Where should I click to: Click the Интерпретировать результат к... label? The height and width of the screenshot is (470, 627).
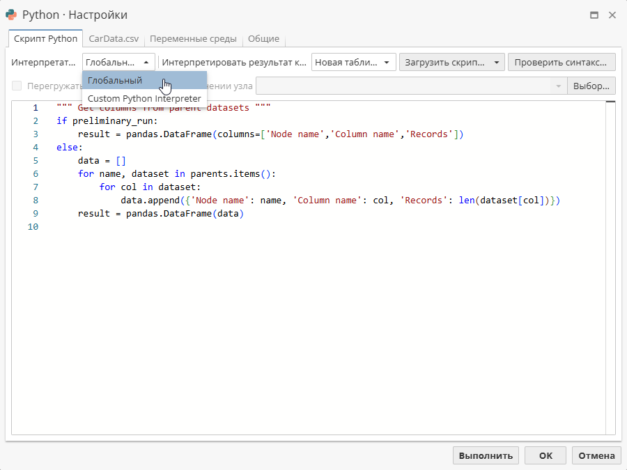[x=234, y=63]
